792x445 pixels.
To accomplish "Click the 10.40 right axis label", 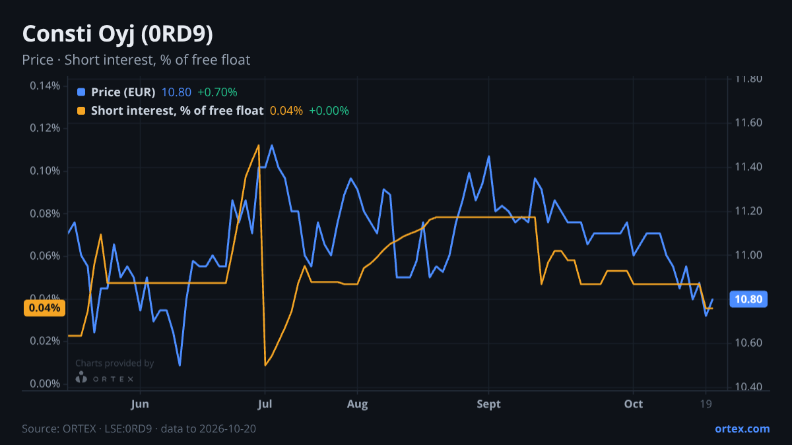I will [x=748, y=387].
